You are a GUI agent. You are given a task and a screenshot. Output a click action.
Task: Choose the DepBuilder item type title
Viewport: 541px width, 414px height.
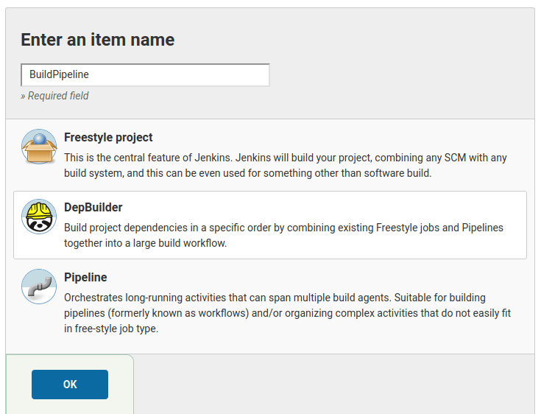[93, 207]
